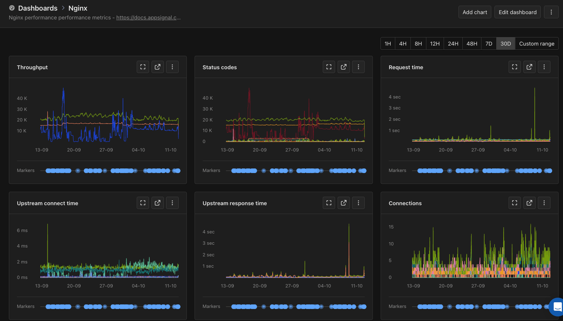This screenshot has width=563, height=321.
Task: Open the Upstream connect time options menu
Action: (172, 203)
